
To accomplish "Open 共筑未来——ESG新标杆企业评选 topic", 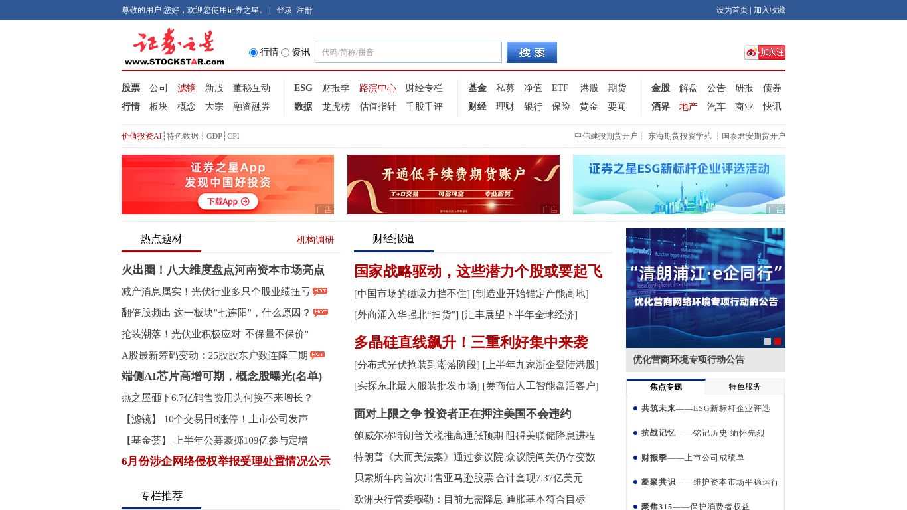I will tap(706, 408).
